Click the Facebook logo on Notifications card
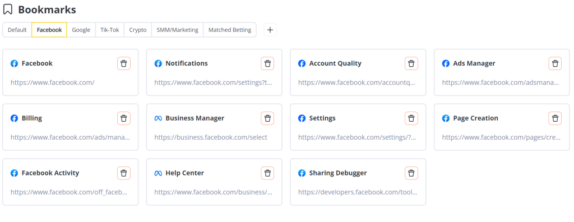The height and width of the screenshot is (222, 574). point(158,63)
